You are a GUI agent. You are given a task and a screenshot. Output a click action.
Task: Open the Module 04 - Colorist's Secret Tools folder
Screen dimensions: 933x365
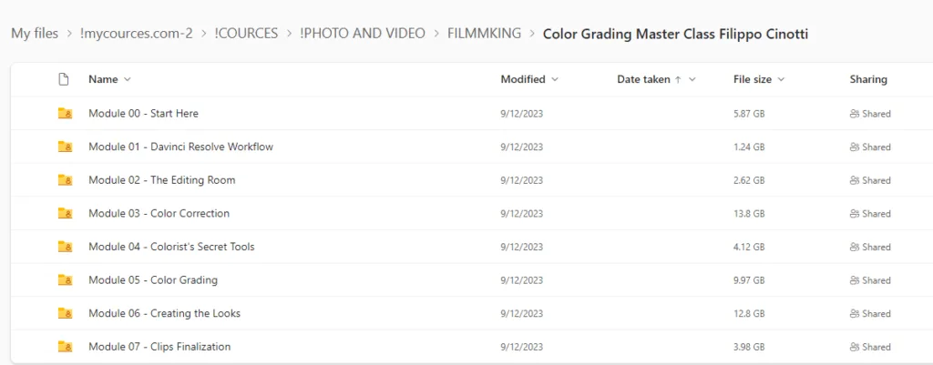click(x=171, y=247)
